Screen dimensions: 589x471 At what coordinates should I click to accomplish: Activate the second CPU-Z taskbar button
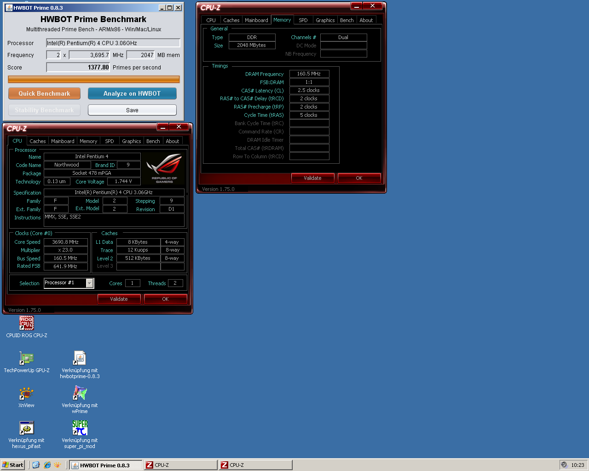255,465
